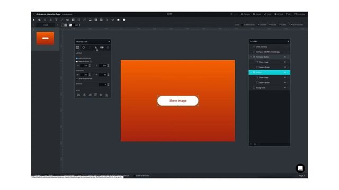Image resolution: width=339 pixels, height=190 pixels.
Task: Click second icon at bottom of Layers panel
Action: 255,144
